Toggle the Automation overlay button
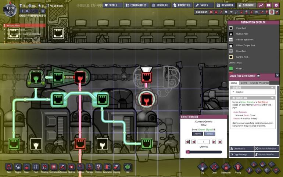283x177 pixels. point(272,12)
